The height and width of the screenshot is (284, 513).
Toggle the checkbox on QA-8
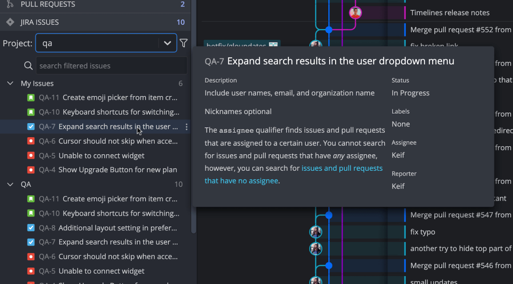tap(31, 228)
